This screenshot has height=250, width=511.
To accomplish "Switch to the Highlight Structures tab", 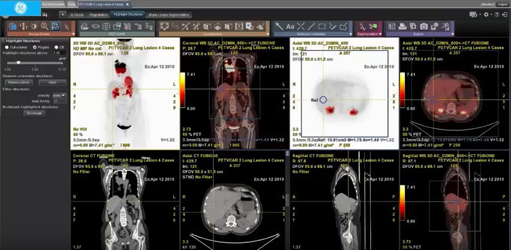I will click(128, 14).
